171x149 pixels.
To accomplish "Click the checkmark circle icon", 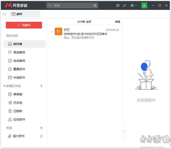I will [x=10, y=61].
